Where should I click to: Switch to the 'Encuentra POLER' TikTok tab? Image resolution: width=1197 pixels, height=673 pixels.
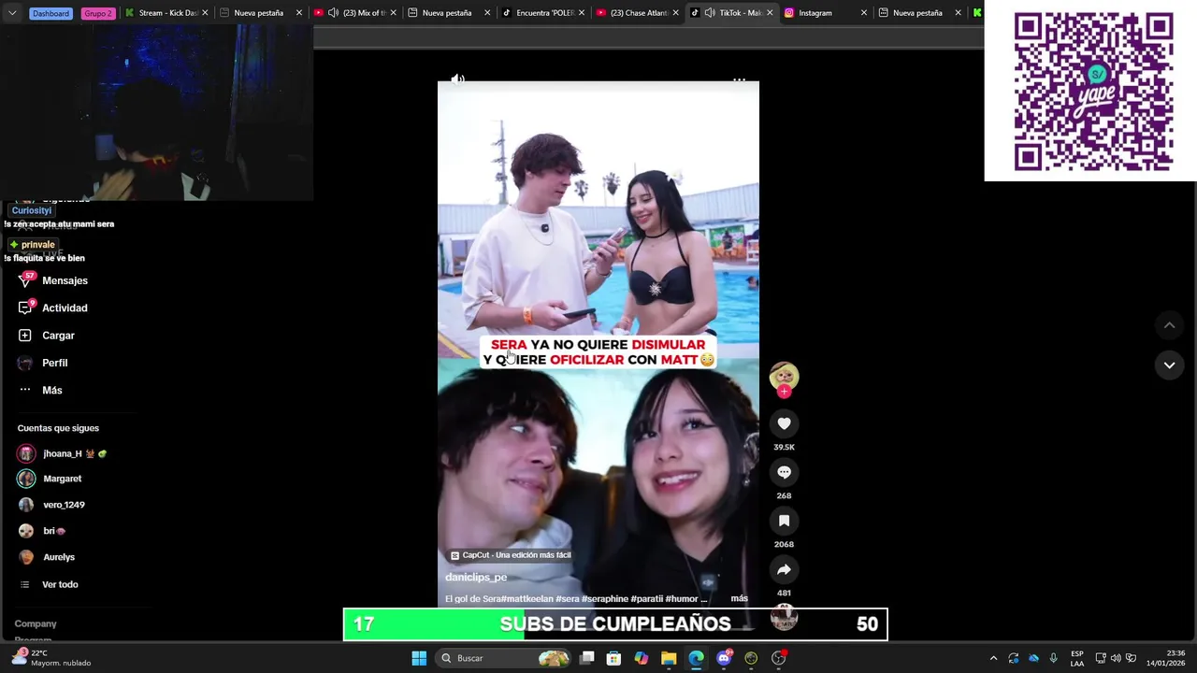[x=544, y=13]
